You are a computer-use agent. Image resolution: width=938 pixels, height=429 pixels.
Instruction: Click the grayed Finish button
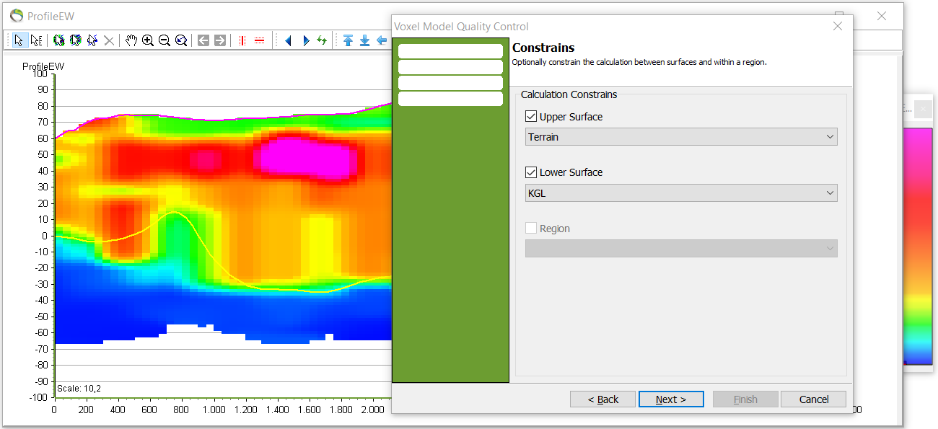pyautogui.click(x=745, y=399)
